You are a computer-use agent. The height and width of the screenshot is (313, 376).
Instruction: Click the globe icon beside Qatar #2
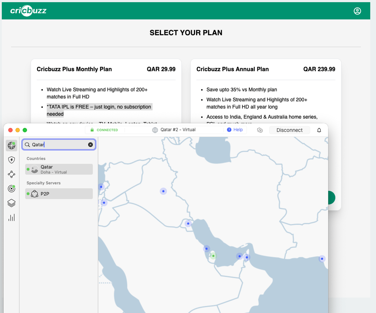point(155,130)
